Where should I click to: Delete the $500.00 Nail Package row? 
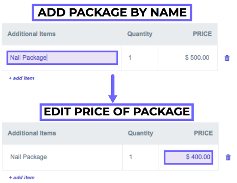227,58
